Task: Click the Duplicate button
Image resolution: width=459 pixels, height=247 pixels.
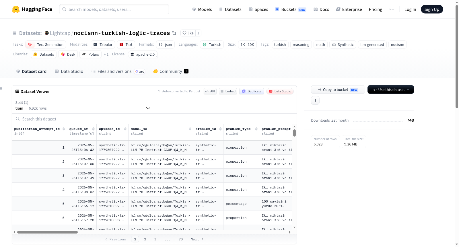Action: [252, 91]
